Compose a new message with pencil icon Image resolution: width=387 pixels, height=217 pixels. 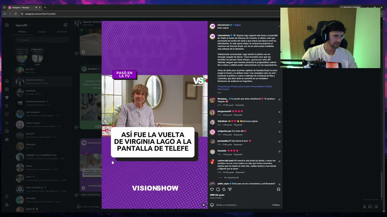click(x=65, y=25)
